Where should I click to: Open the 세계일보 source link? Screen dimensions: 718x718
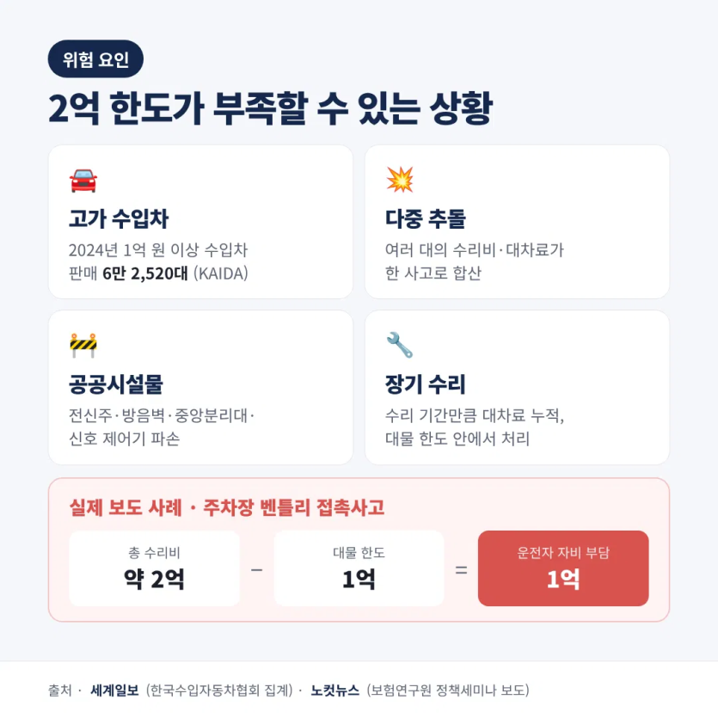[x=114, y=690]
